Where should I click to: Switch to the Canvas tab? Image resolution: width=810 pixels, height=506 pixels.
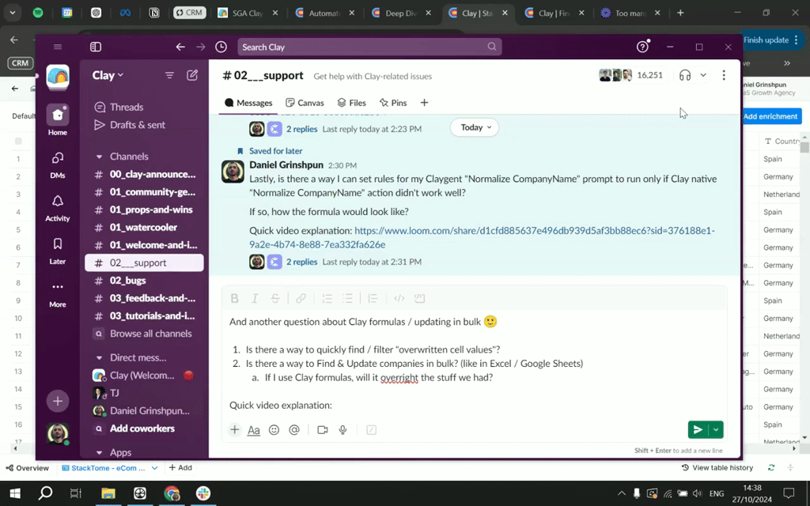pyautogui.click(x=305, y=103)
